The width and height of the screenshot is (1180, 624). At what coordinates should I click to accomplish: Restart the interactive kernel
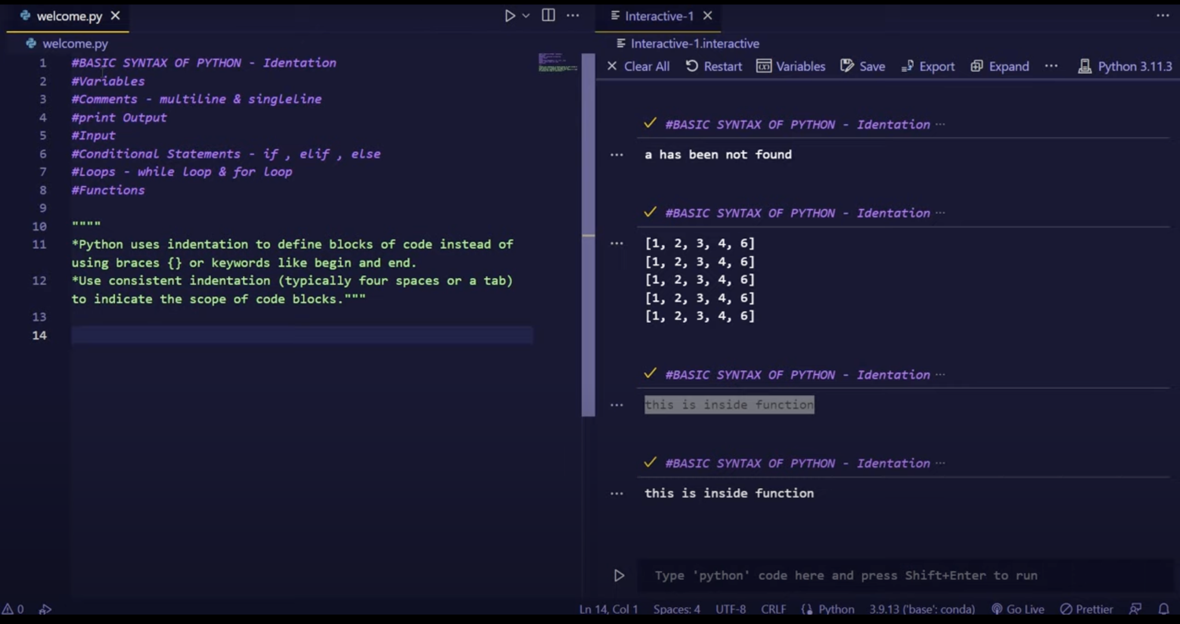pos(713,66)
